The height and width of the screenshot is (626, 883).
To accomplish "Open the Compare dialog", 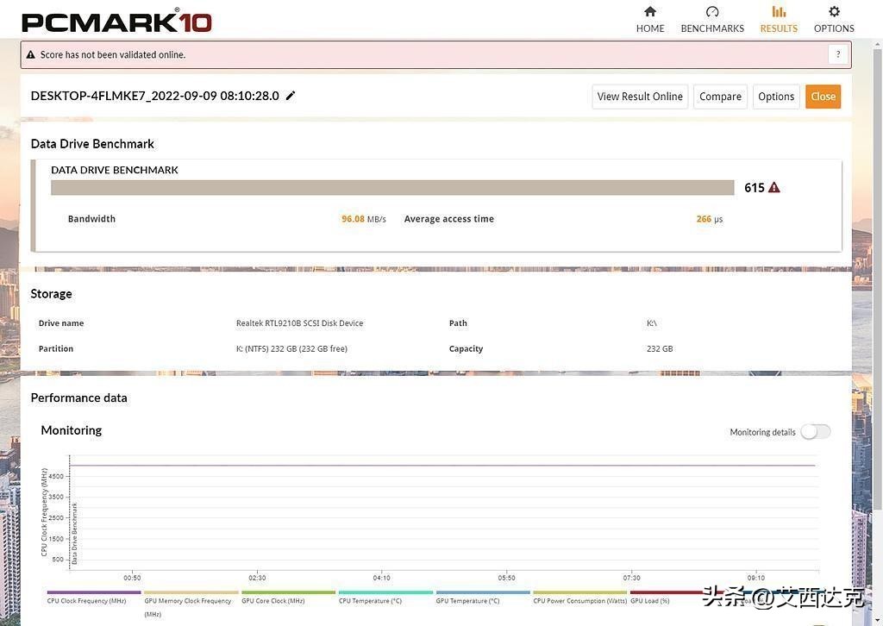I will tap(719, 96).
